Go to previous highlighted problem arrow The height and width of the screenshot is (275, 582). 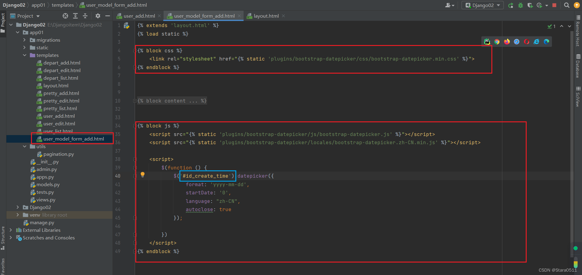pyautogui.click(x=562, y=26)
